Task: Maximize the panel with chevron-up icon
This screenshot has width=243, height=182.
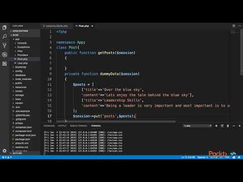Action: 234,126
